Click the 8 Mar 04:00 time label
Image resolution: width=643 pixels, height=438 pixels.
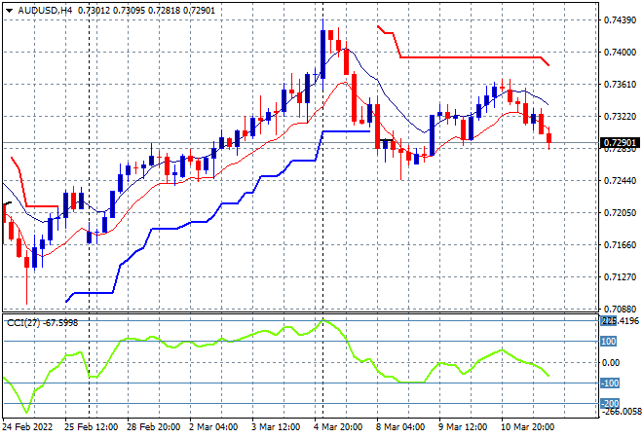[x=400, y=427]
